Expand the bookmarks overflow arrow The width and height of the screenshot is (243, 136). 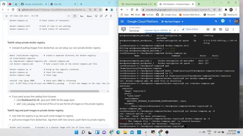click(x=219, y=15)
